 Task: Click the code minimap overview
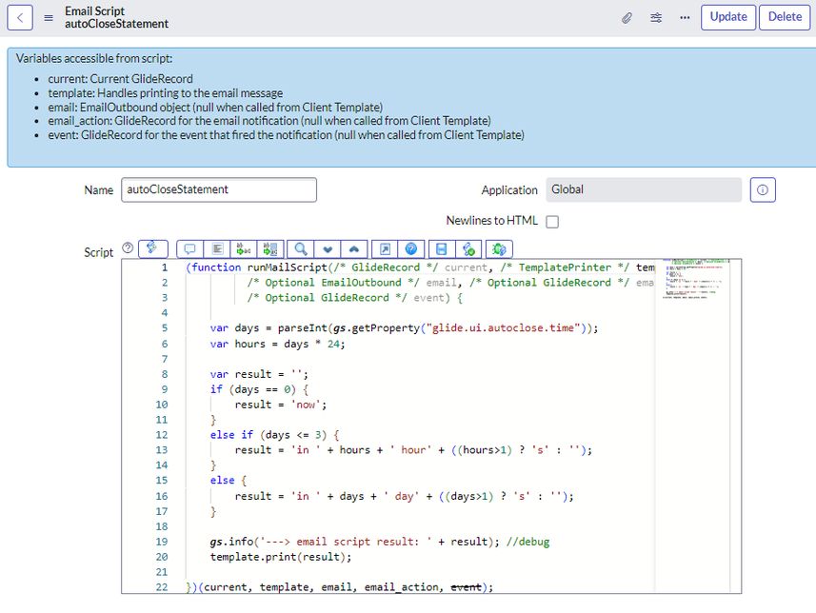[x=696, y=279]
